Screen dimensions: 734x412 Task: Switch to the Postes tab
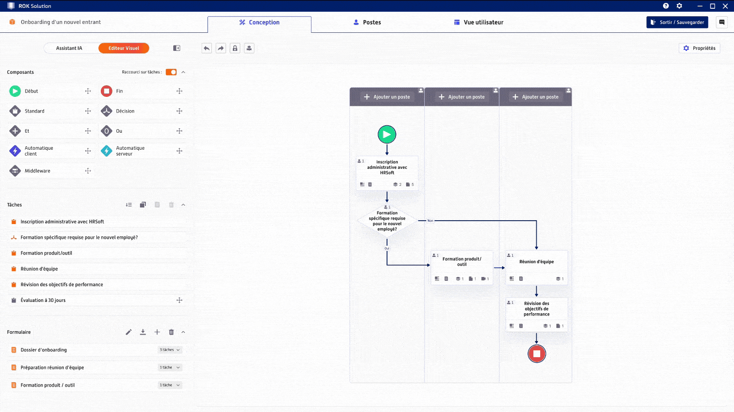(x=367, y=22)
